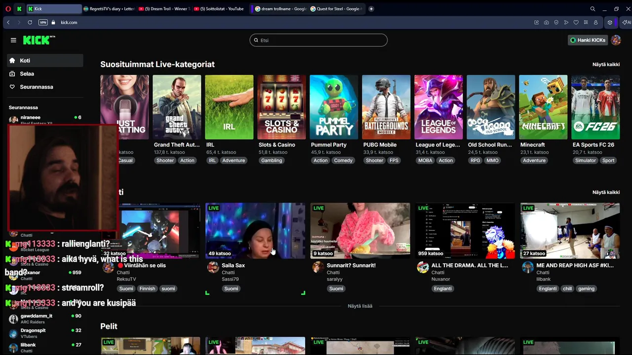The height and width of the screenshot is (355, 632).
Task: Open the EA Sports FC 26 category card
Action: pyautogui.click(x=595, y=107)
